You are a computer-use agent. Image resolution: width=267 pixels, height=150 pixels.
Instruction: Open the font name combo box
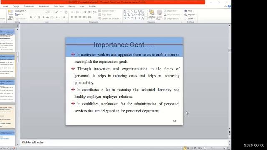click(38, 12)
